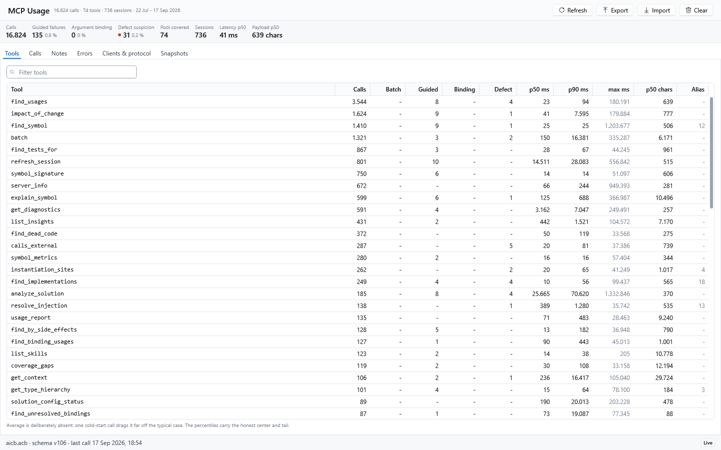Select the calls_external row
The height and width of the screenshot is (450, 721).
tap(358, 245)
